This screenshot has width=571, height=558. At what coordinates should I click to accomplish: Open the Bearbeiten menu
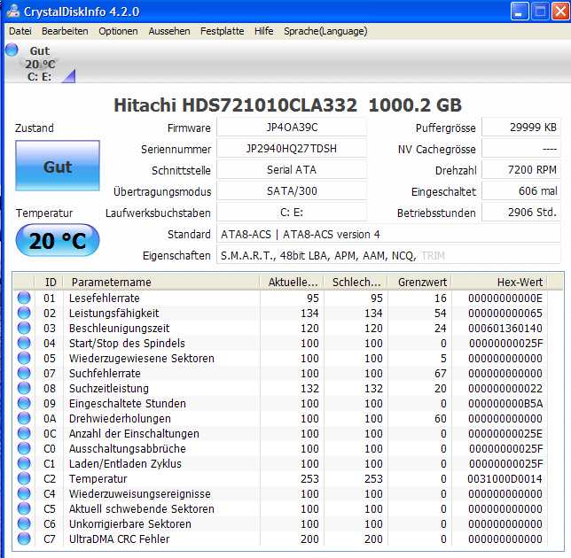[65, 31]
